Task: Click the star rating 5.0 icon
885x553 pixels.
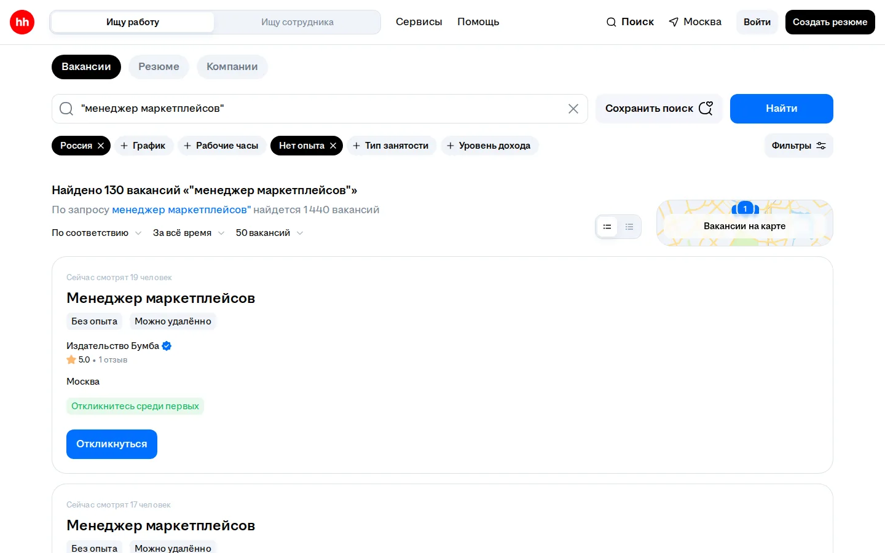Action: click(x=71, y=359)
